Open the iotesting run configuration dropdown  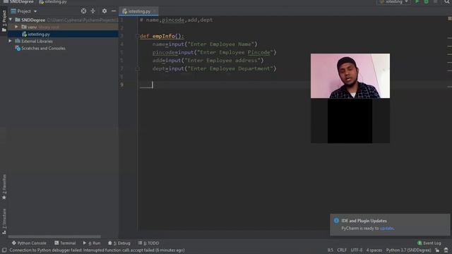pos(394,1)
